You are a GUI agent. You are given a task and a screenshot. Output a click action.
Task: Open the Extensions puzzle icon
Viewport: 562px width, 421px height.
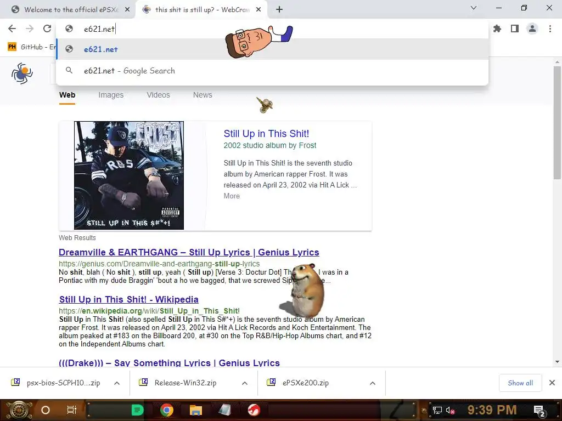pos(497,29)
